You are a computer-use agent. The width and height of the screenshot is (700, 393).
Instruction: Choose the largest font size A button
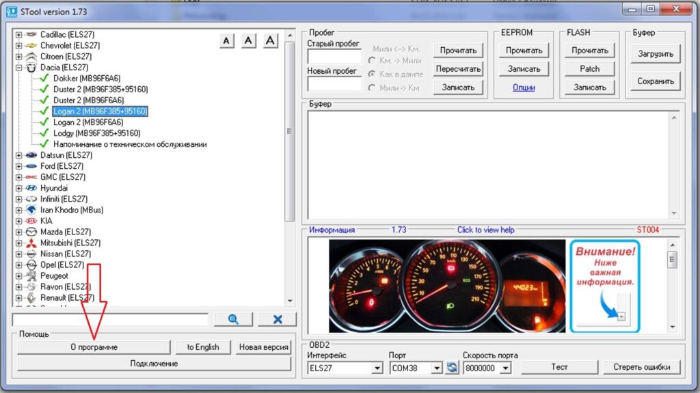[x=270, y=41]
